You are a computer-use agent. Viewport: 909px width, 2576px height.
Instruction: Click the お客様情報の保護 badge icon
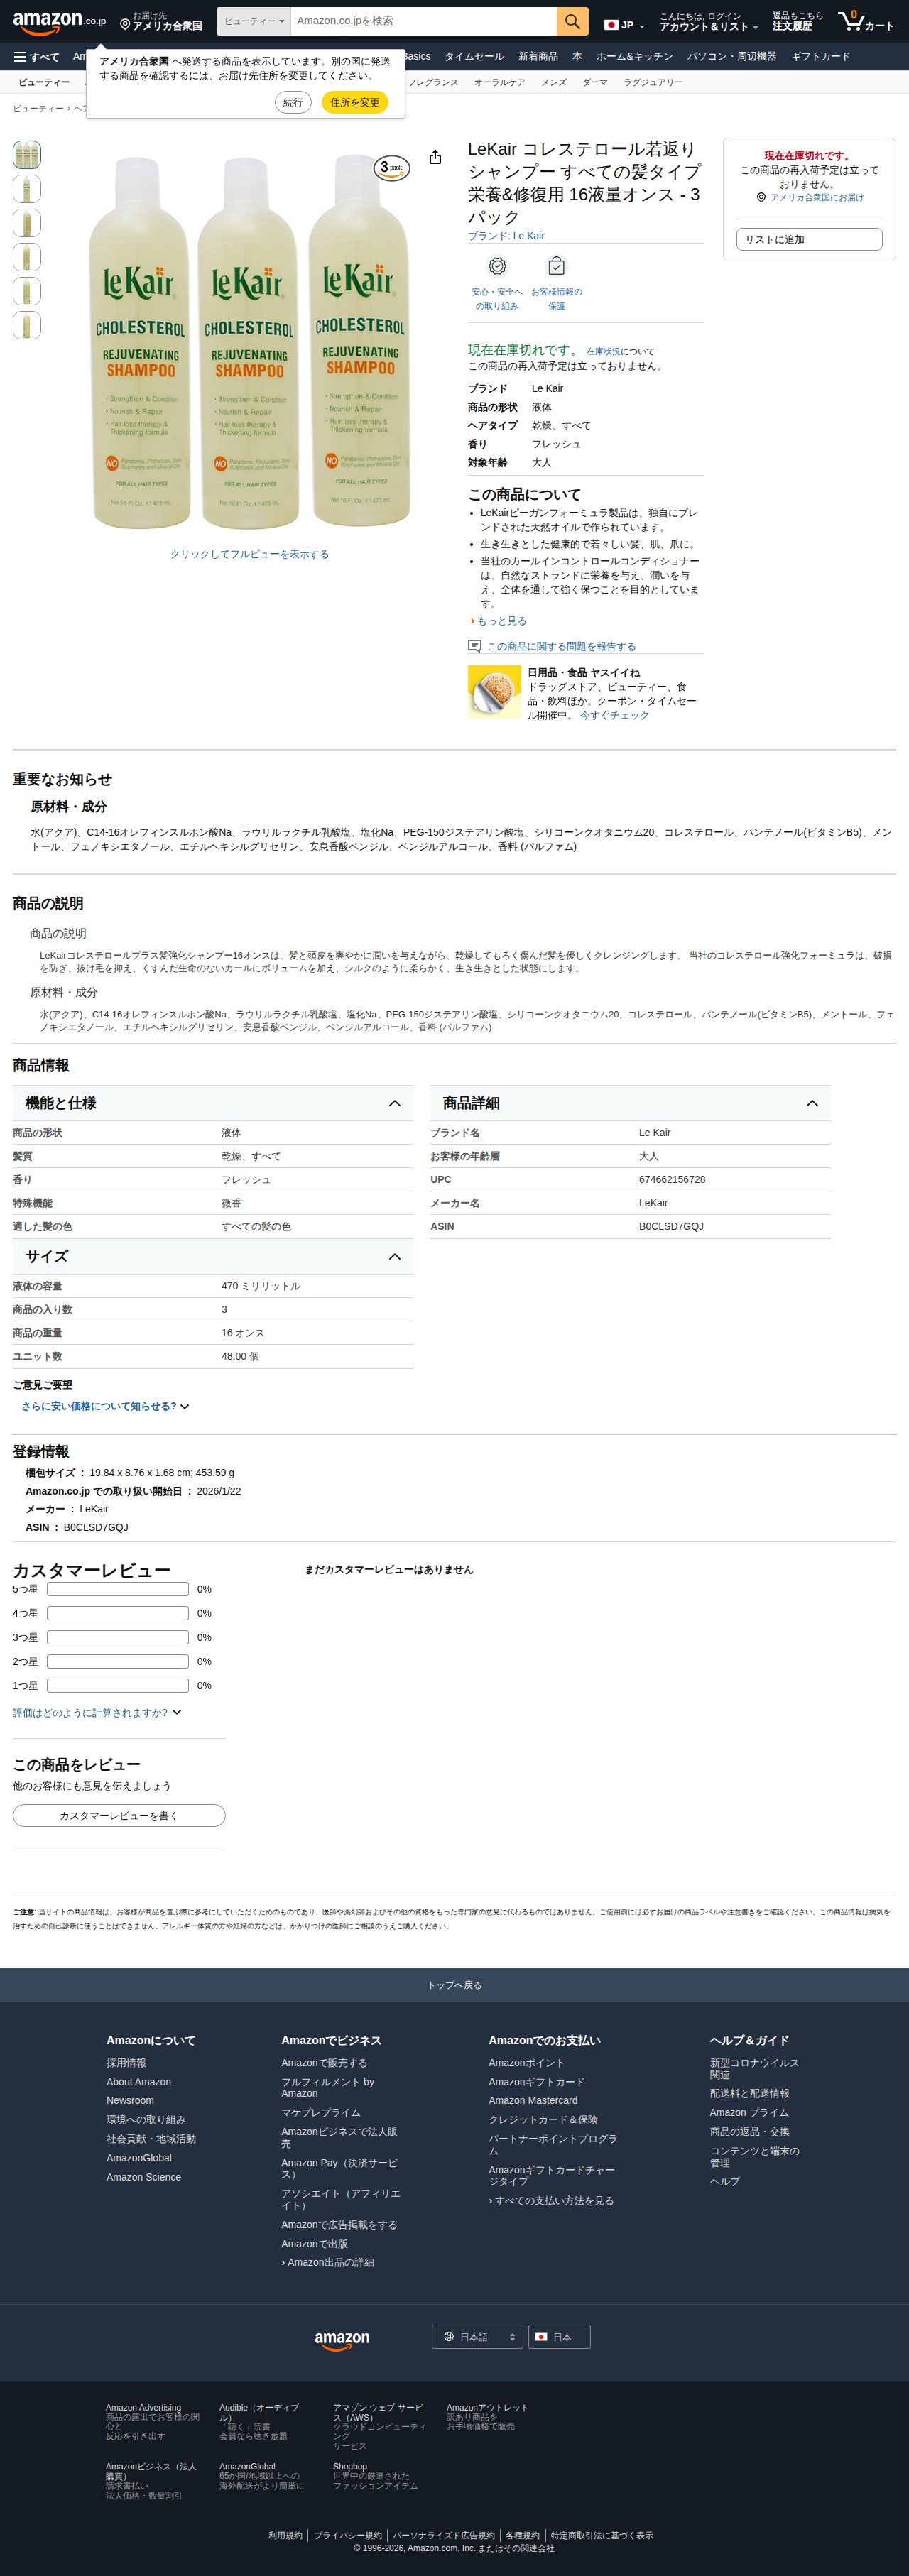click(x=556, y=266)
